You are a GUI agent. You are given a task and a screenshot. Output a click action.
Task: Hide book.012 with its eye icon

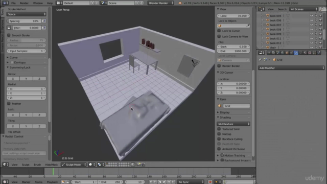point(312,43)
